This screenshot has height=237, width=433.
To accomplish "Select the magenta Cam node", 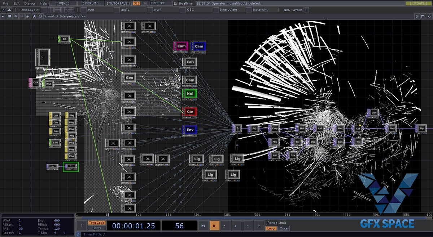I will point(181,46).
